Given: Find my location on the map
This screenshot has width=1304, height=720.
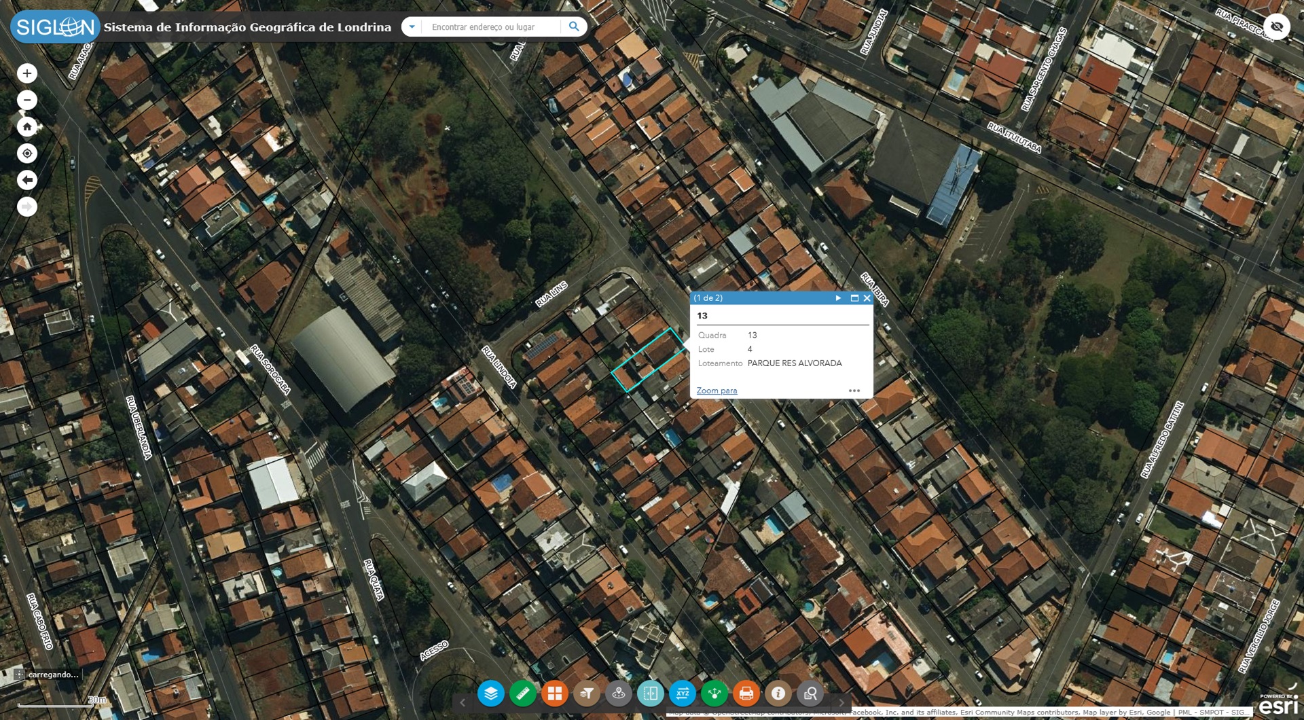Looking at the screenshot, I should pyautogui.click(x=27, y=154).
